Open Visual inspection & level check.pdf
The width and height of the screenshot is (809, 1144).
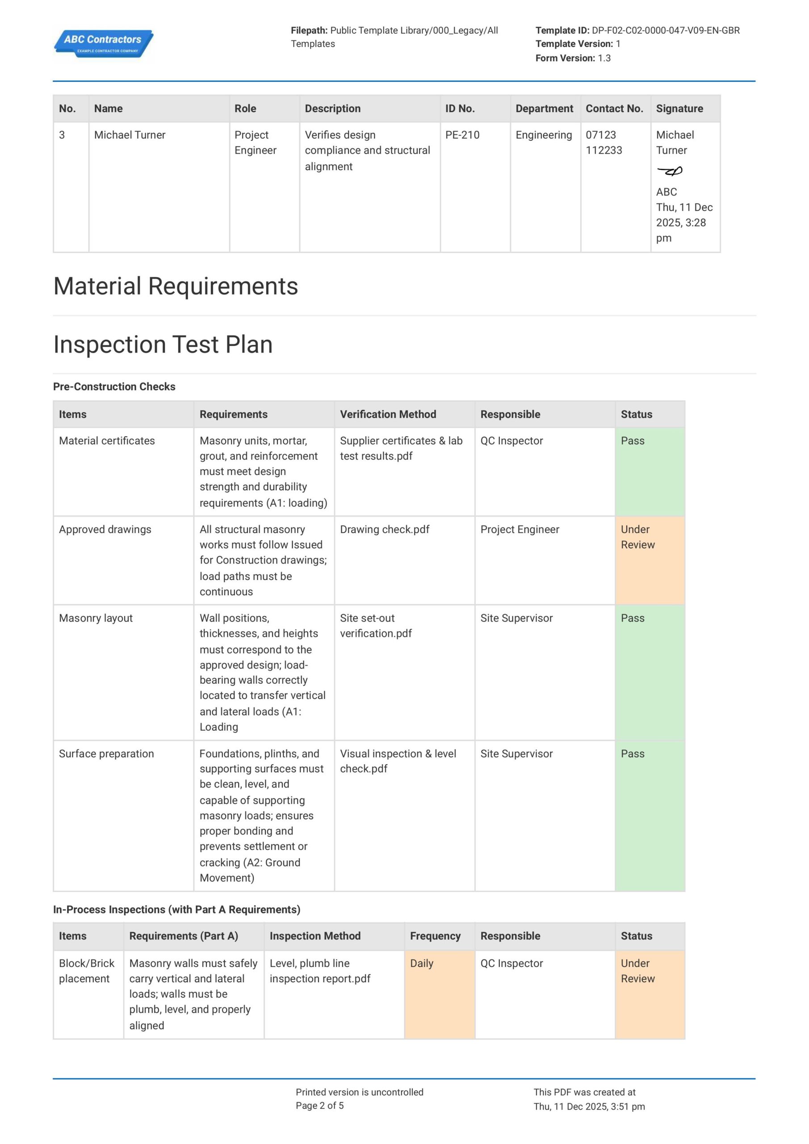point(398,761)
